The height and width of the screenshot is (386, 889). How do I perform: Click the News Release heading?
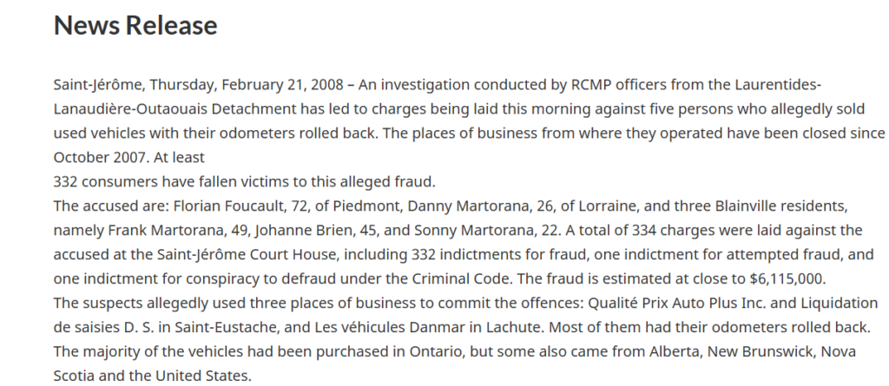tap(135, 25)
